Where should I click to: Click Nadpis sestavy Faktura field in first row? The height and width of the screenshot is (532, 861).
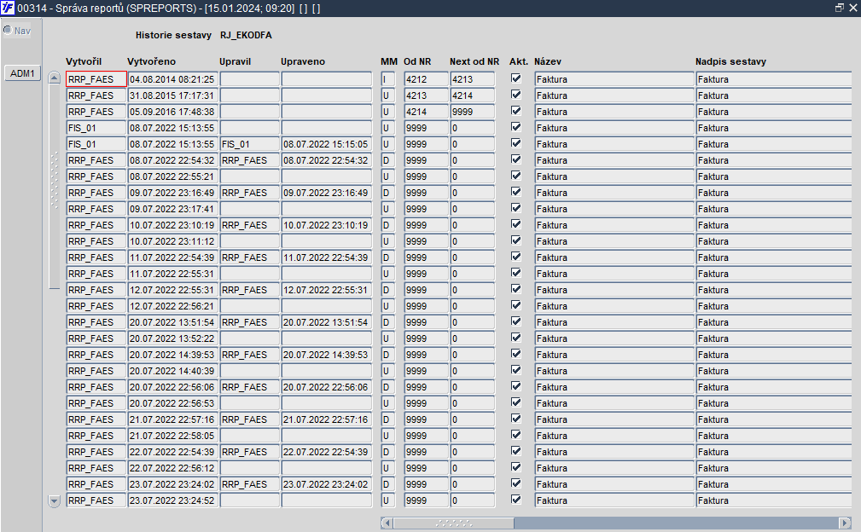pyautogui.click(x=773, y=79)
